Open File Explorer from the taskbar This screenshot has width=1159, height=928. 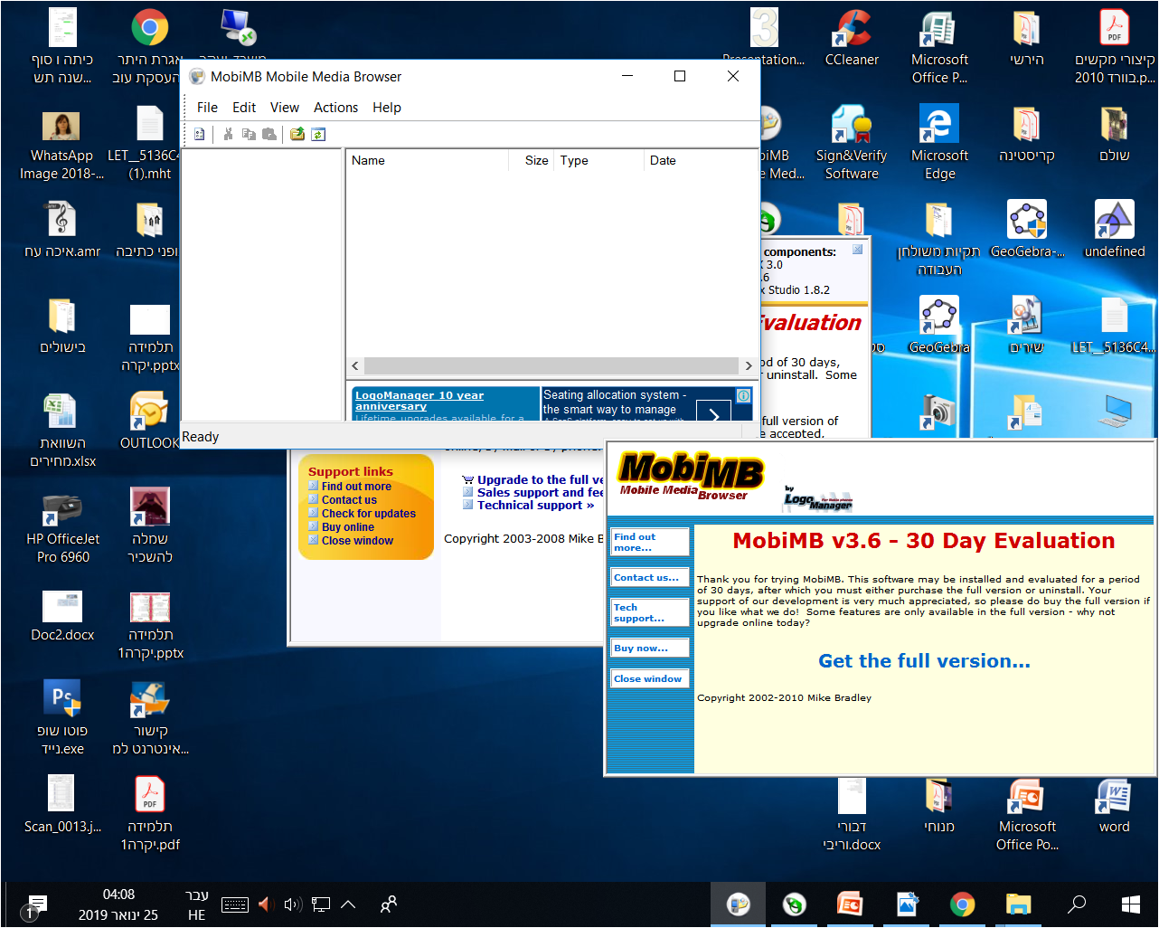(1019, 904)
